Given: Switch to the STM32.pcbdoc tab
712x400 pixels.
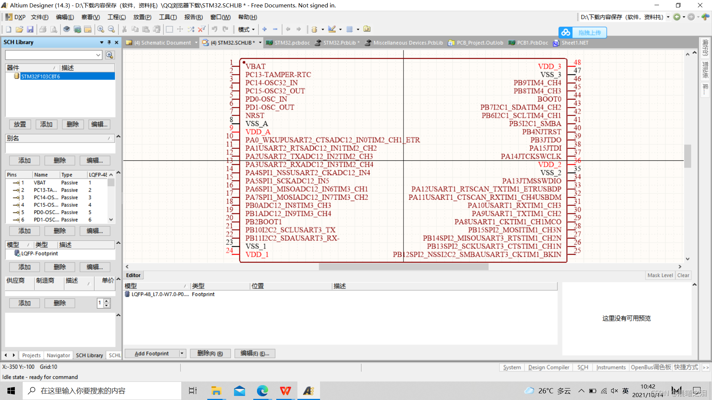Looking at the screenshot, I should (292, 43).
